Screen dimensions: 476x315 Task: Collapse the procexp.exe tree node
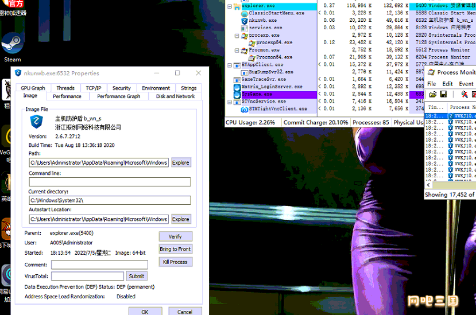point(237,36)
